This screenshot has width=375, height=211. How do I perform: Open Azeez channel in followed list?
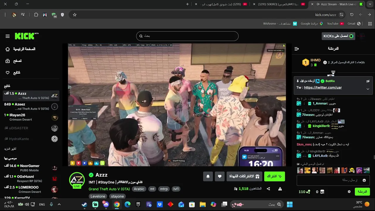click(31, 106)
